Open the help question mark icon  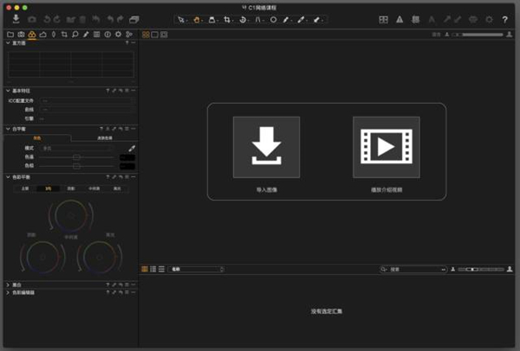pyautogui.click(x=504, y=18)
